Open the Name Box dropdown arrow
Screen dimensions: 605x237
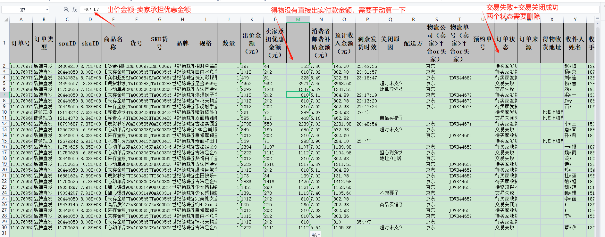47,10
